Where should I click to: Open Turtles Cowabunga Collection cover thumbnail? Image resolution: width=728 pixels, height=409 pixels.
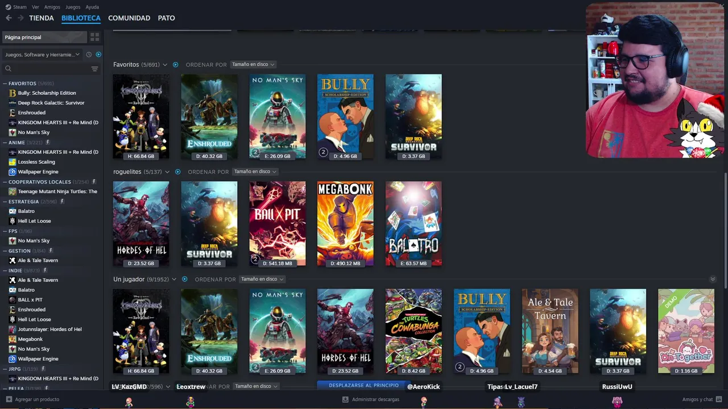tap(413, 331)
